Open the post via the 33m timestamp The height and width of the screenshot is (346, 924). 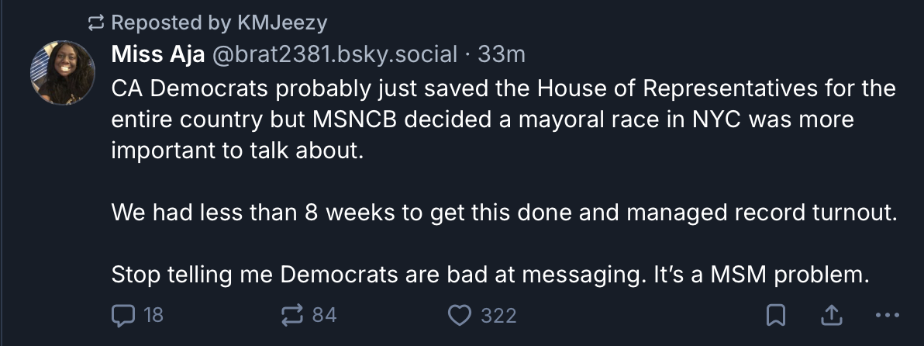pos(502,54)
